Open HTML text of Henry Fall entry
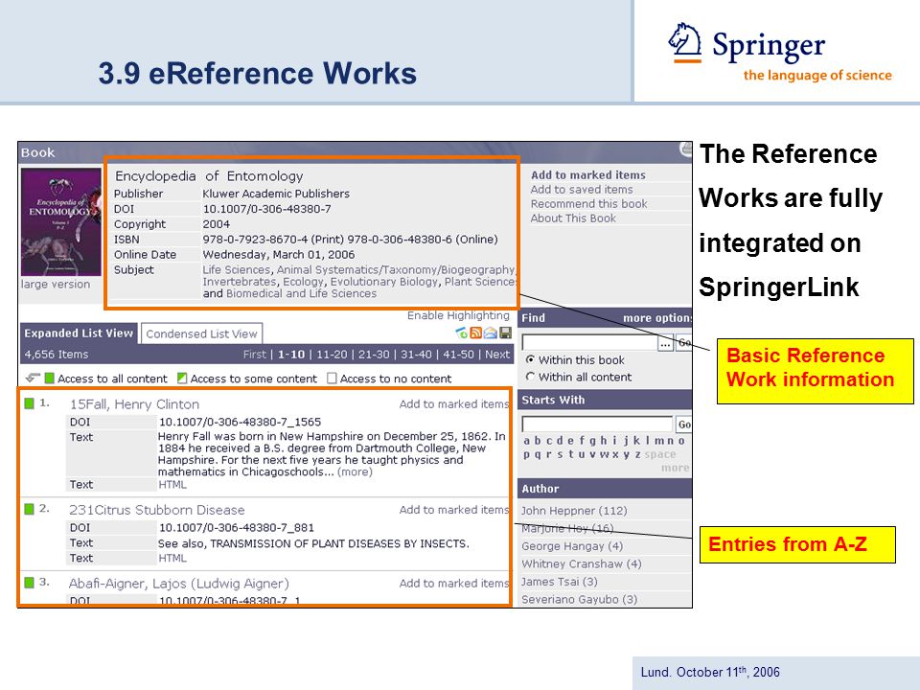This screenshot has width=920, height=690. pos(172,485)
